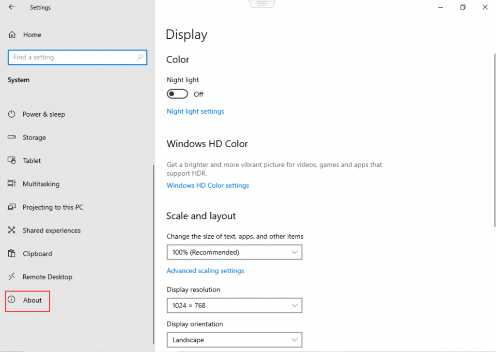Viewport: 496px width, 352px height.
Task: Click the sidebar navigation scrollbar
Action: [x=154, y=254]
